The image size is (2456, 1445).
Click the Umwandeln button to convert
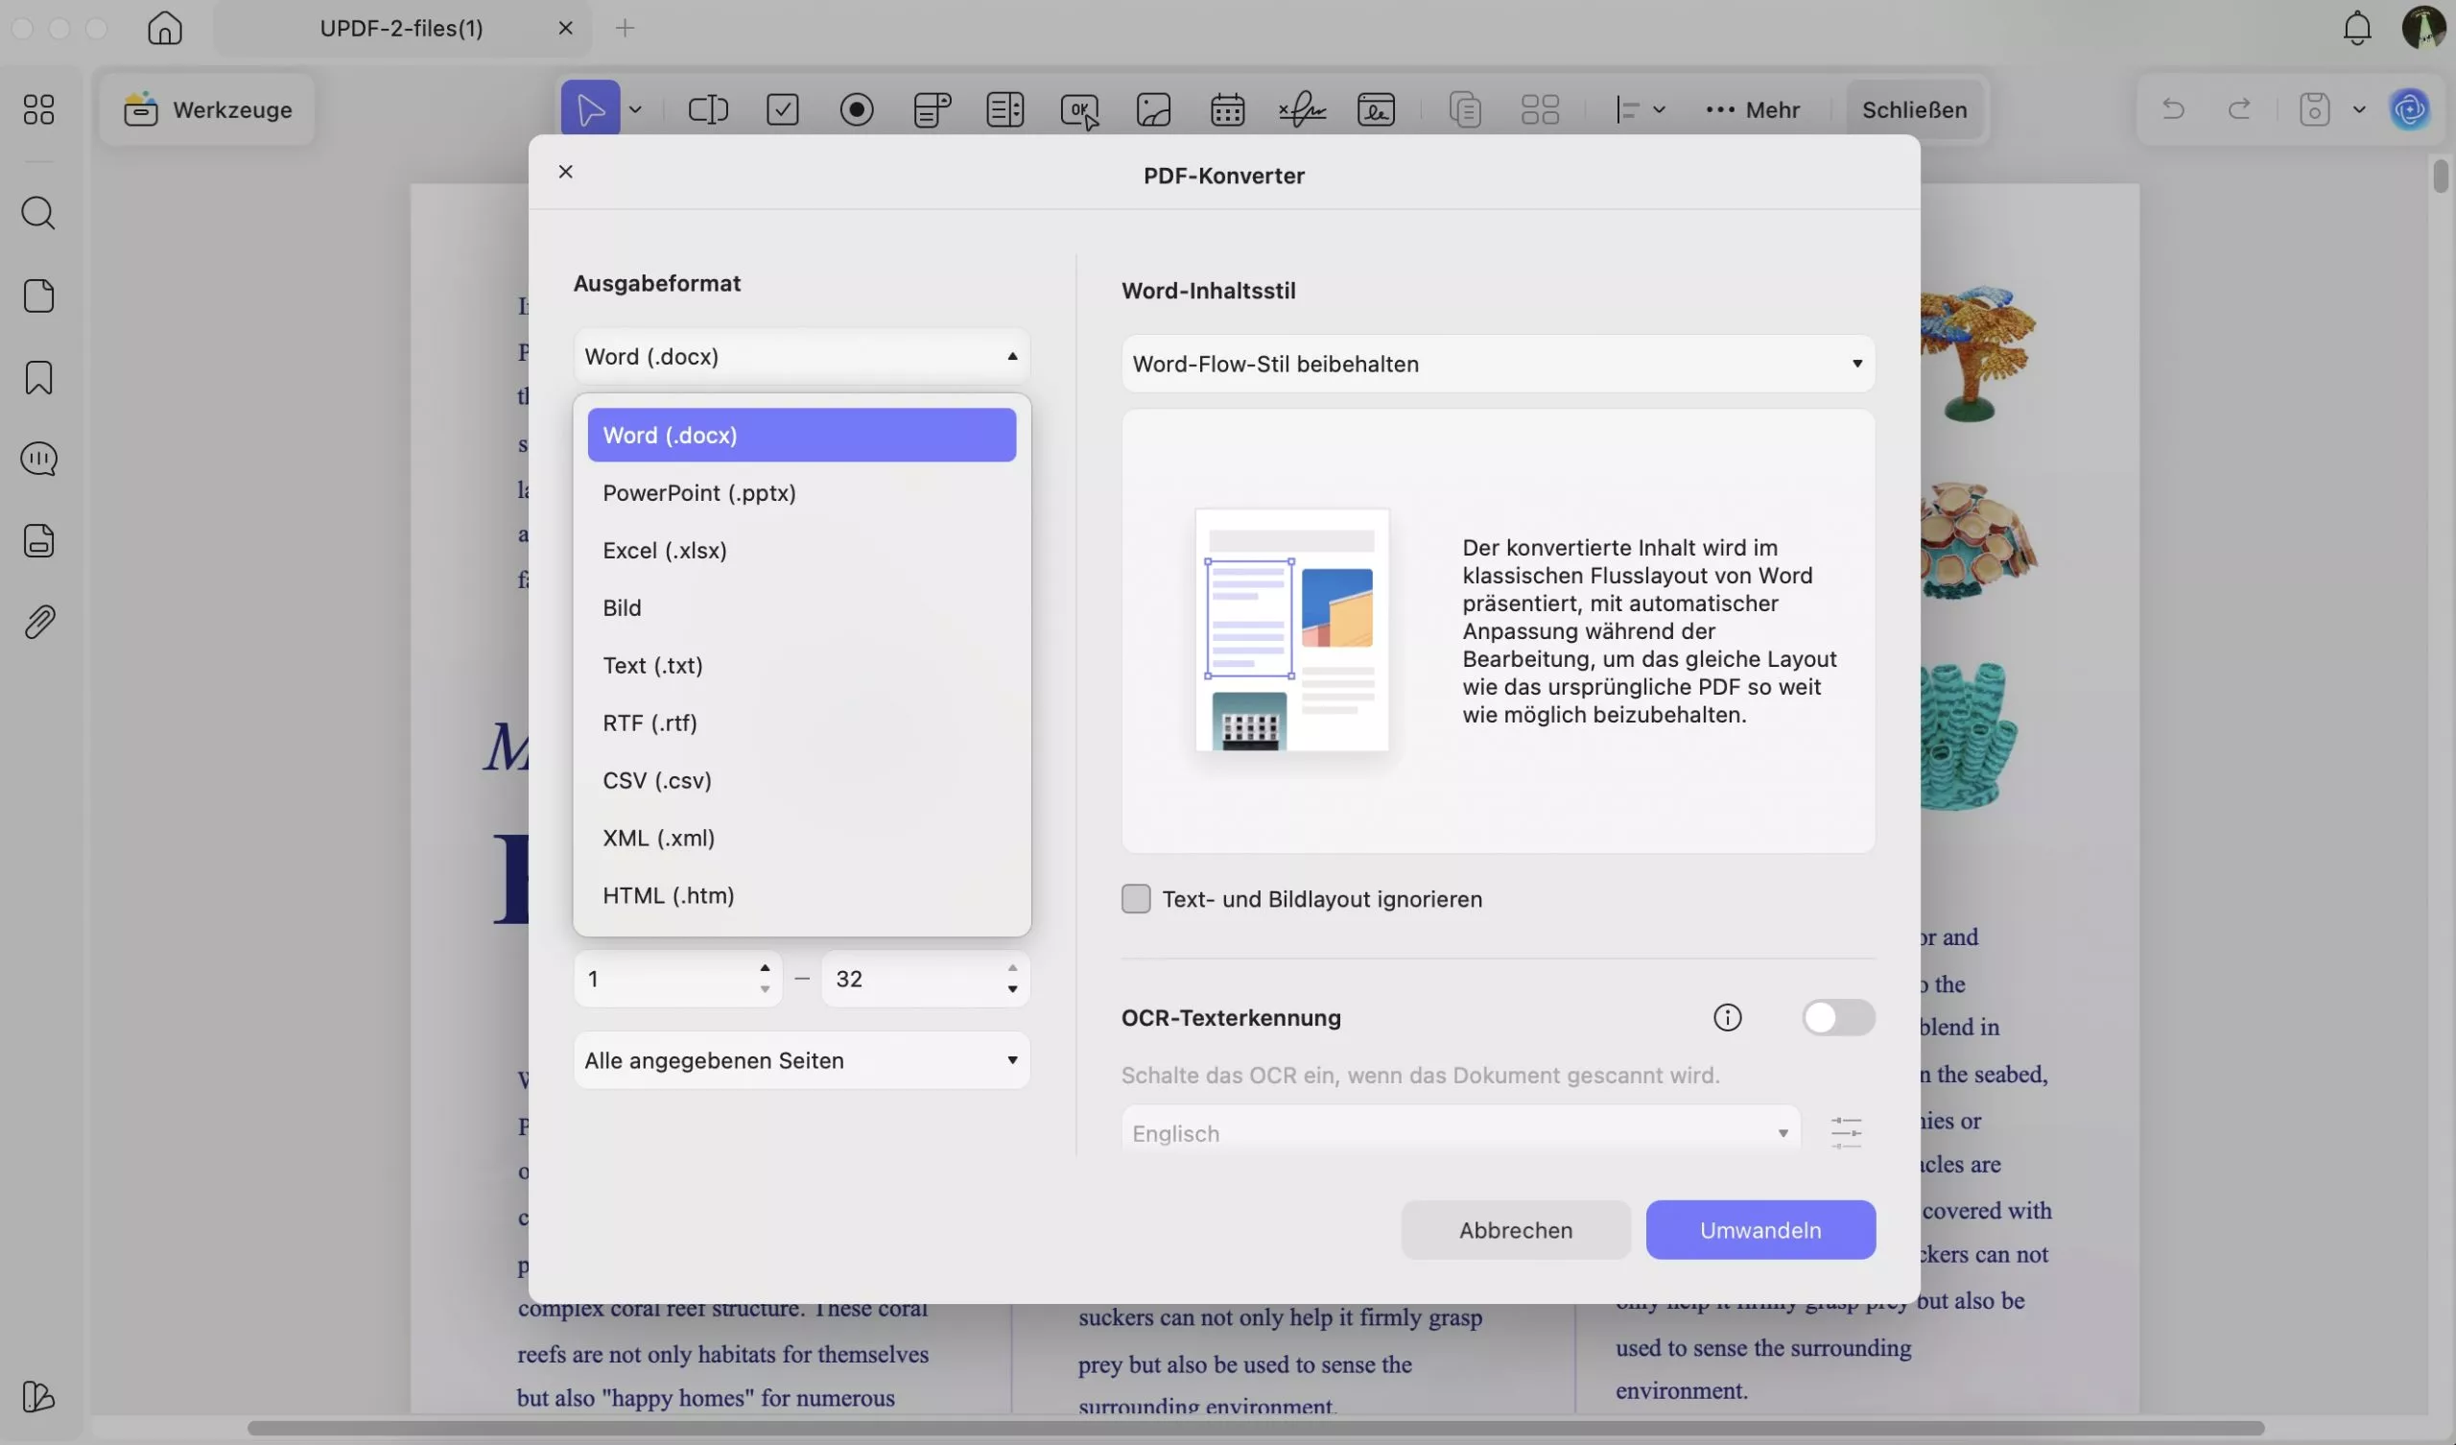click(1760, 1229)
